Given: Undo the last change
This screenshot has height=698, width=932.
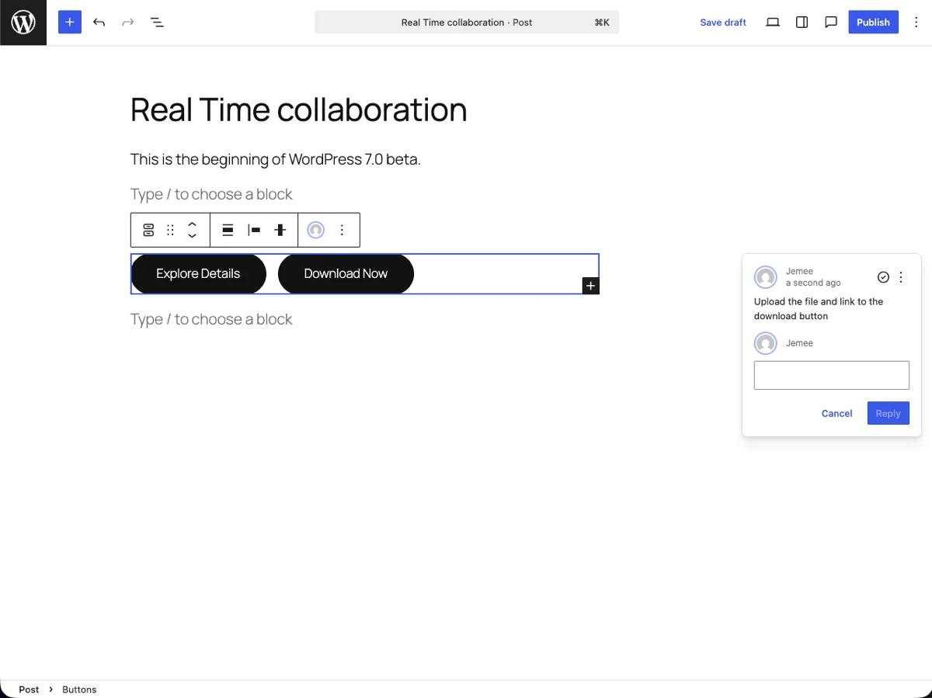Looking at the screenshot, I should click(99, 22).
